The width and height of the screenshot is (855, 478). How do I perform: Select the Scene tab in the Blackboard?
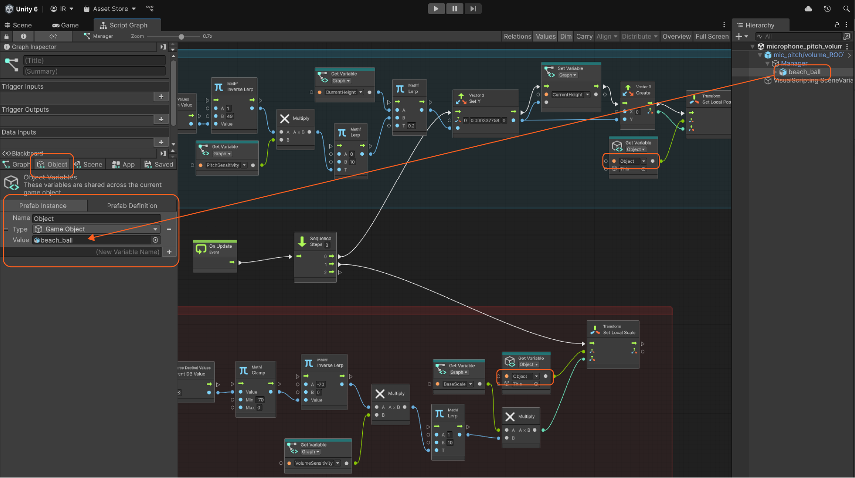pos(88,164)
